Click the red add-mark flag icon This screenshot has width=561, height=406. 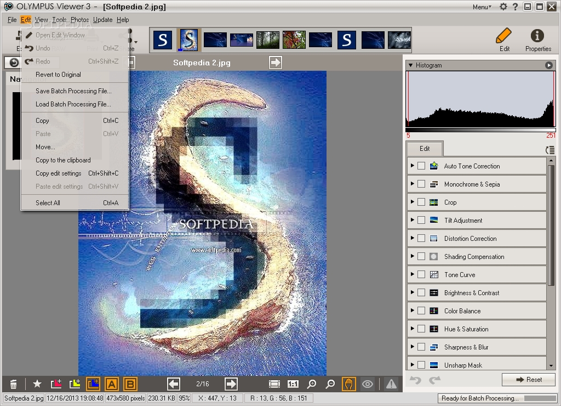click(56, 384)
